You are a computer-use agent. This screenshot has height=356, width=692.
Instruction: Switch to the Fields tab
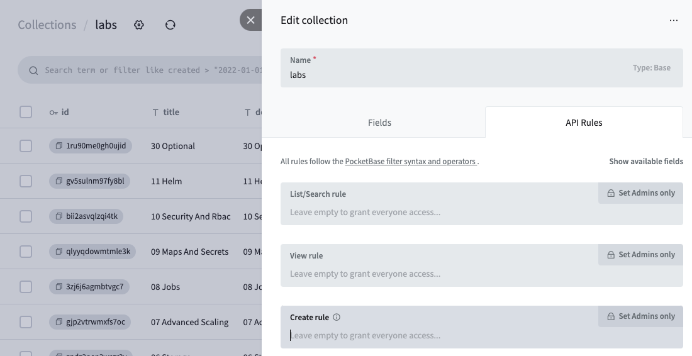pyautogui.click(x=379, y=123)
